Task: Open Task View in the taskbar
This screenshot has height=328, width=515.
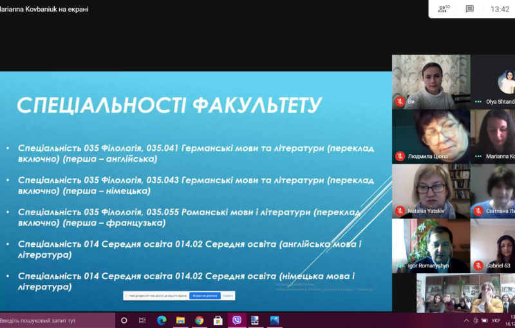Action: (x=142, y=320)
